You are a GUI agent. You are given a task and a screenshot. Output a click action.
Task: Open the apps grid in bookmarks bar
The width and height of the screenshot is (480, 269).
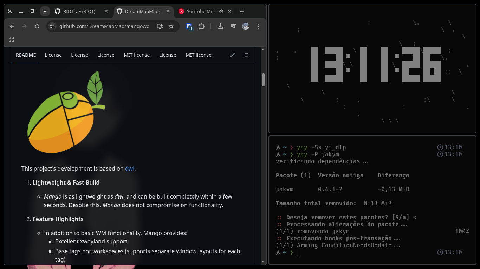11,39
